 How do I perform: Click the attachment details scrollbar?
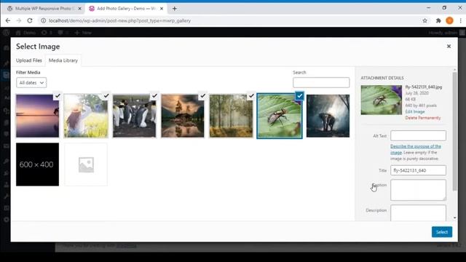point(454,131)
